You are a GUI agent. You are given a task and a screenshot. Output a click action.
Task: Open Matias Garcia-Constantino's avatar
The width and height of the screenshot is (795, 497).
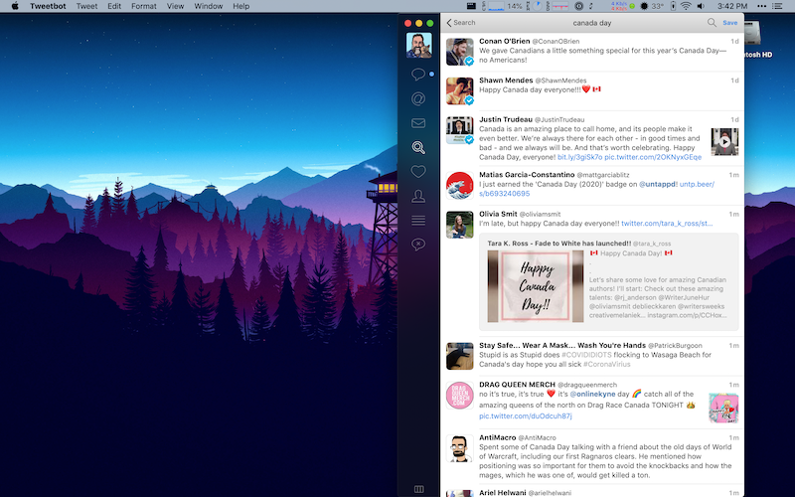tap(460, 185)
